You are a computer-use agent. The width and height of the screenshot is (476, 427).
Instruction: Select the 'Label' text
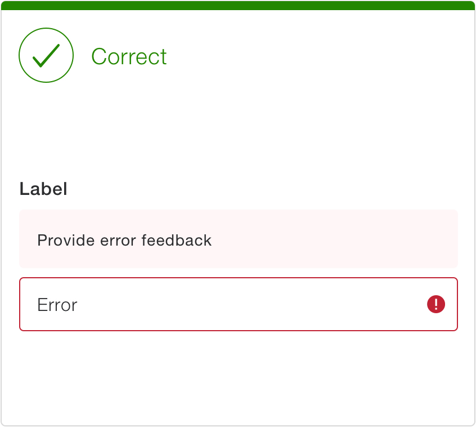coord(43,189)
